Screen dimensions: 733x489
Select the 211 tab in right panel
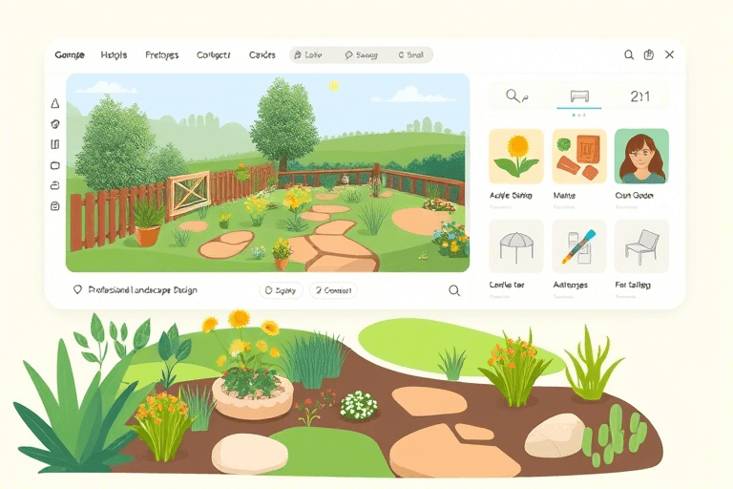click(x=640, y=96)
